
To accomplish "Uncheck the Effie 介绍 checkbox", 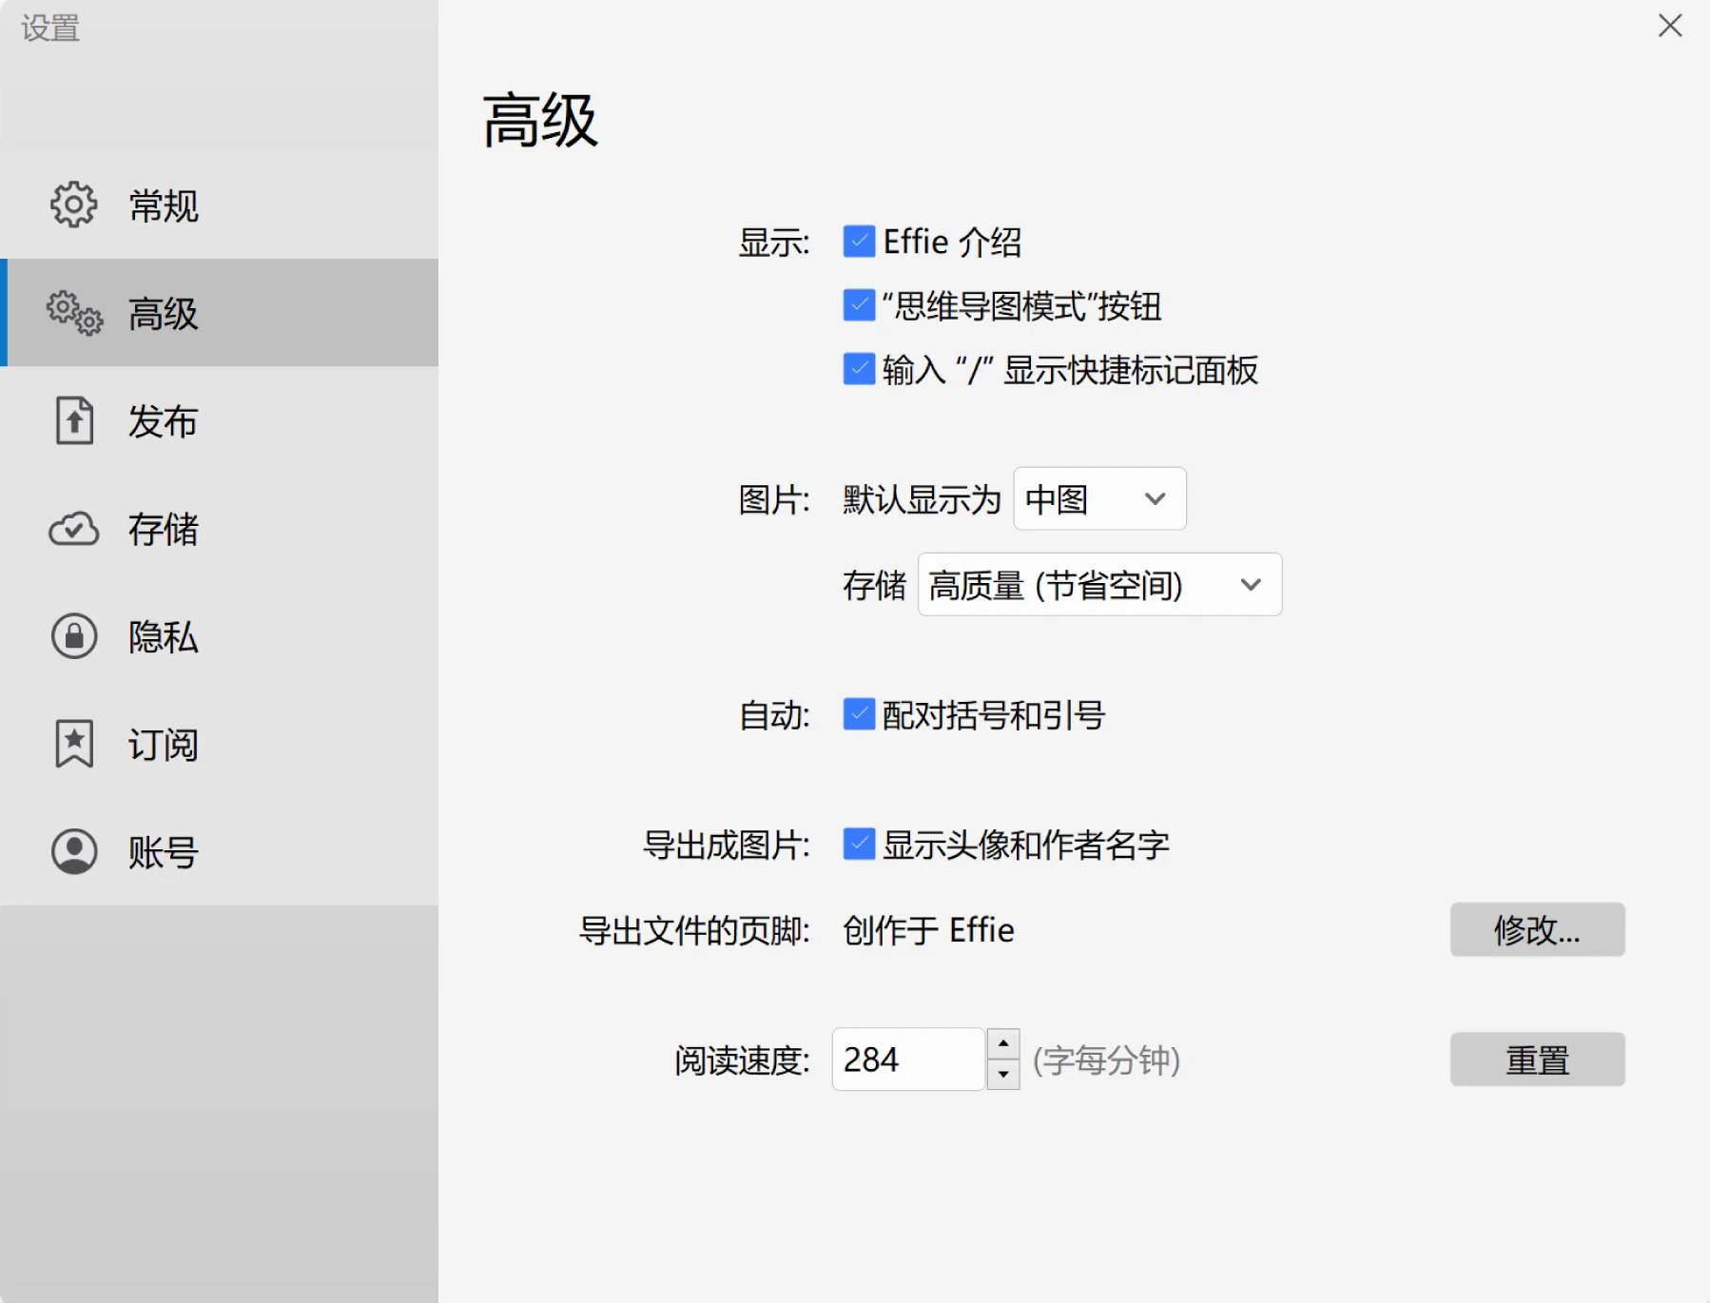I will click(859, 242).
